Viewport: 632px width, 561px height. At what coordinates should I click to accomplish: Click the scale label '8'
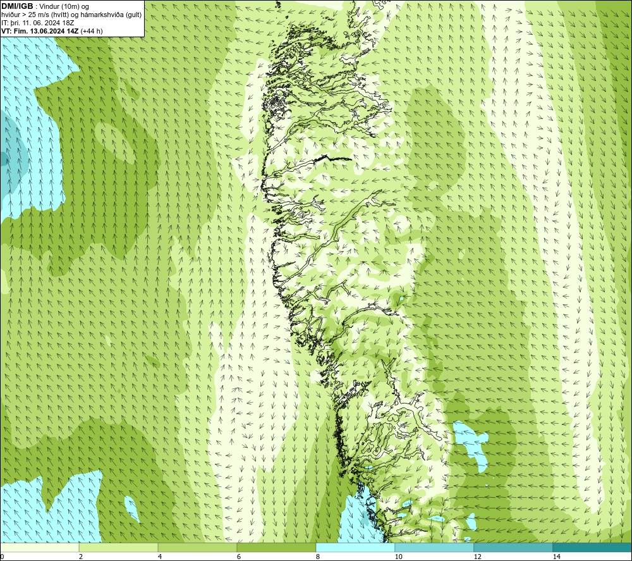tap(318, 557)
